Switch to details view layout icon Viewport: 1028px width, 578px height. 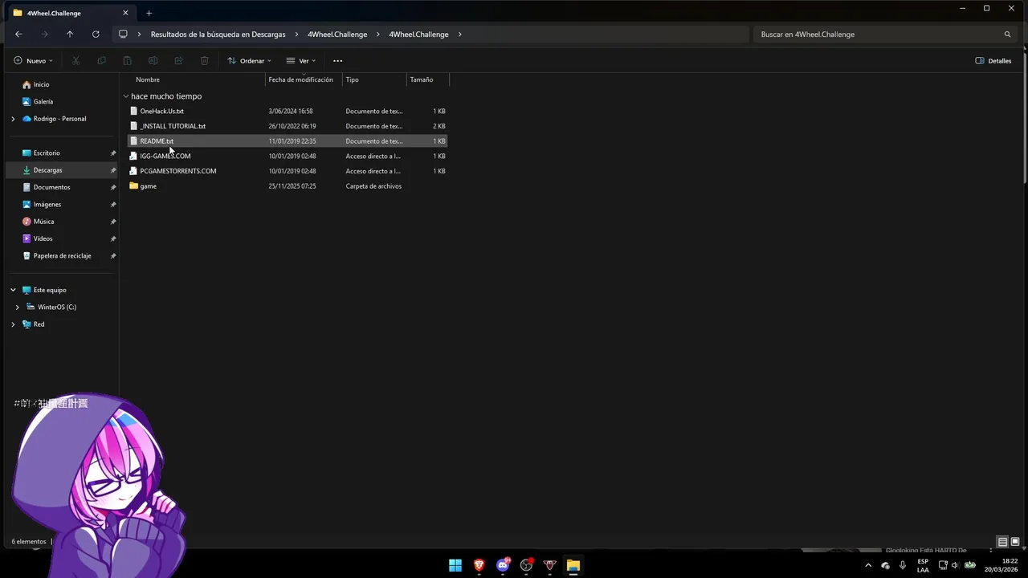pos(1002,542)
